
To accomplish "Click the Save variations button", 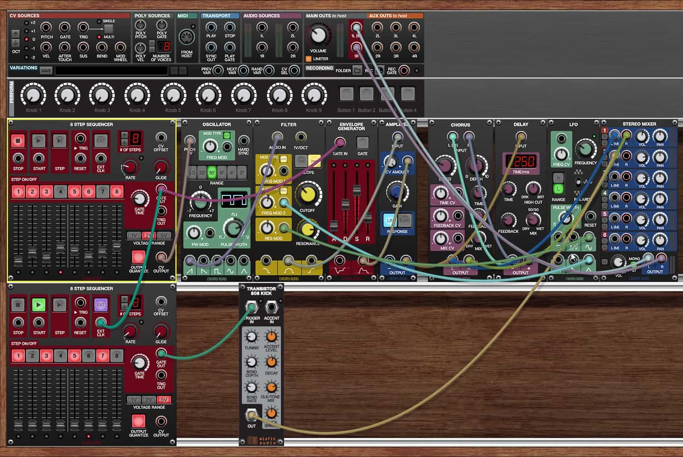I will pyautogui.click(x=46, y=71).
